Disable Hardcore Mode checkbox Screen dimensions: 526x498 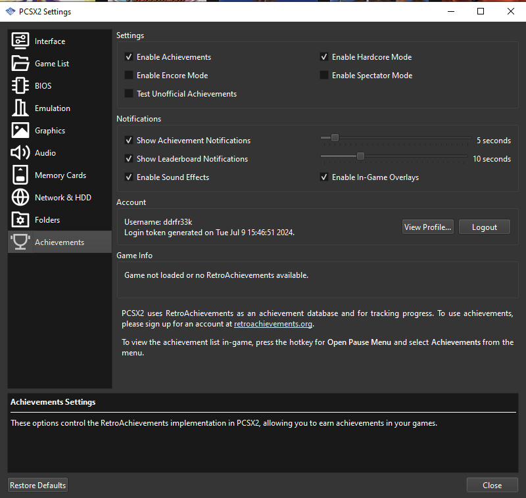[x=324, y=57]
